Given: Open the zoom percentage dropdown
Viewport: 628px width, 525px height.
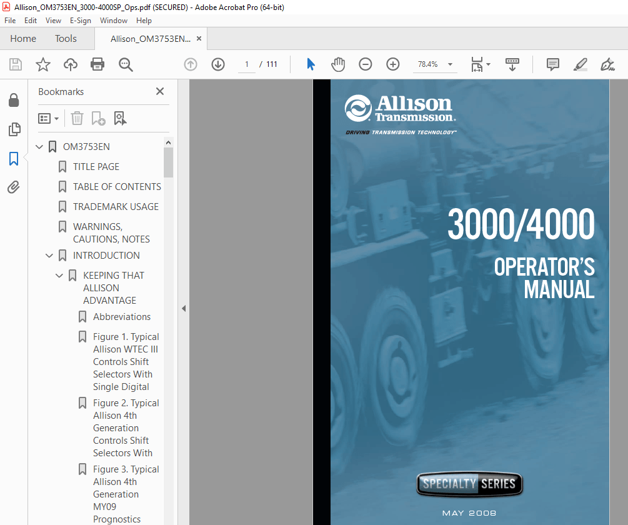Looking at the screenshot, I should (x=449, y=64).
